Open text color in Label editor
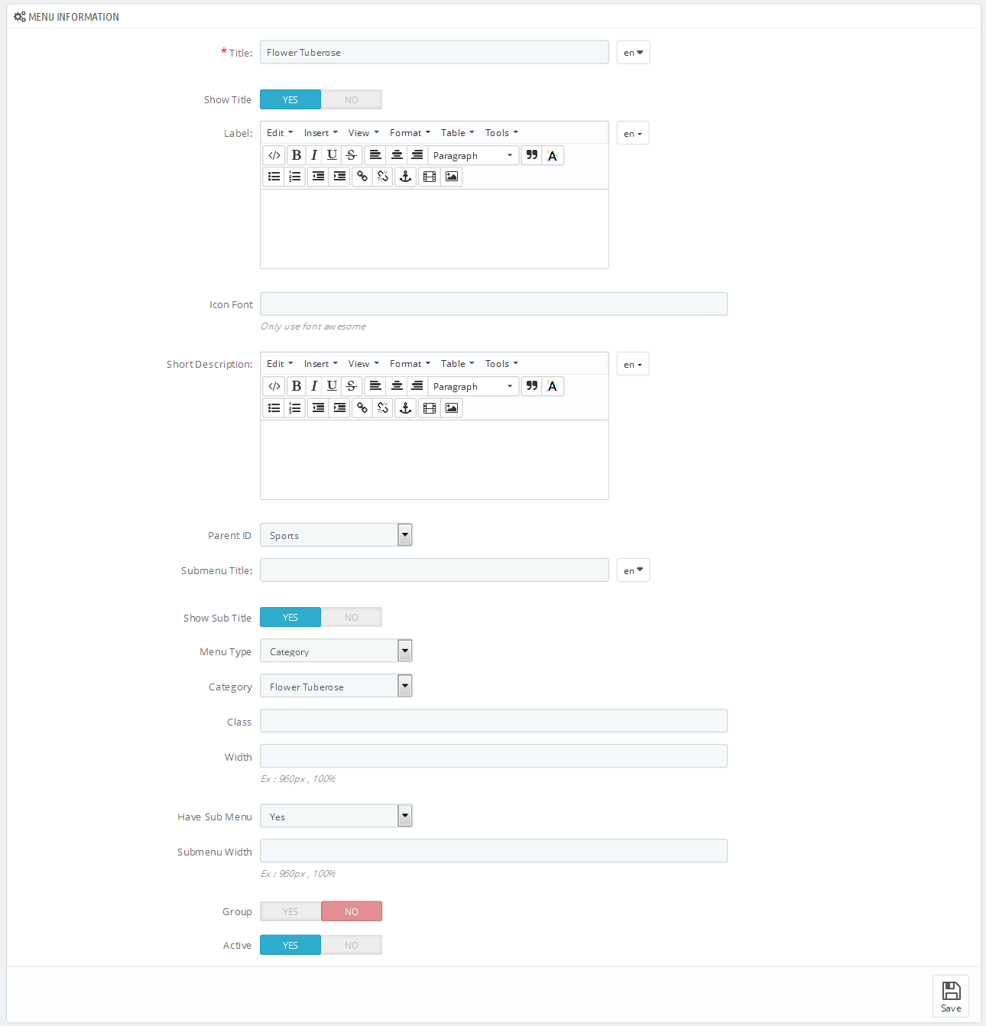986x1026 pixels. (x=553, y=155)
